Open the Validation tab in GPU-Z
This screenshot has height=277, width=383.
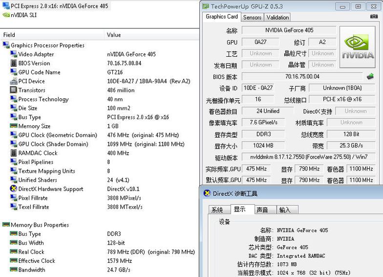[278, 17]
